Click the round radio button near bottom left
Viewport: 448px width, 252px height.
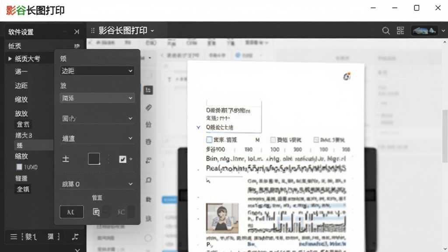148,238
